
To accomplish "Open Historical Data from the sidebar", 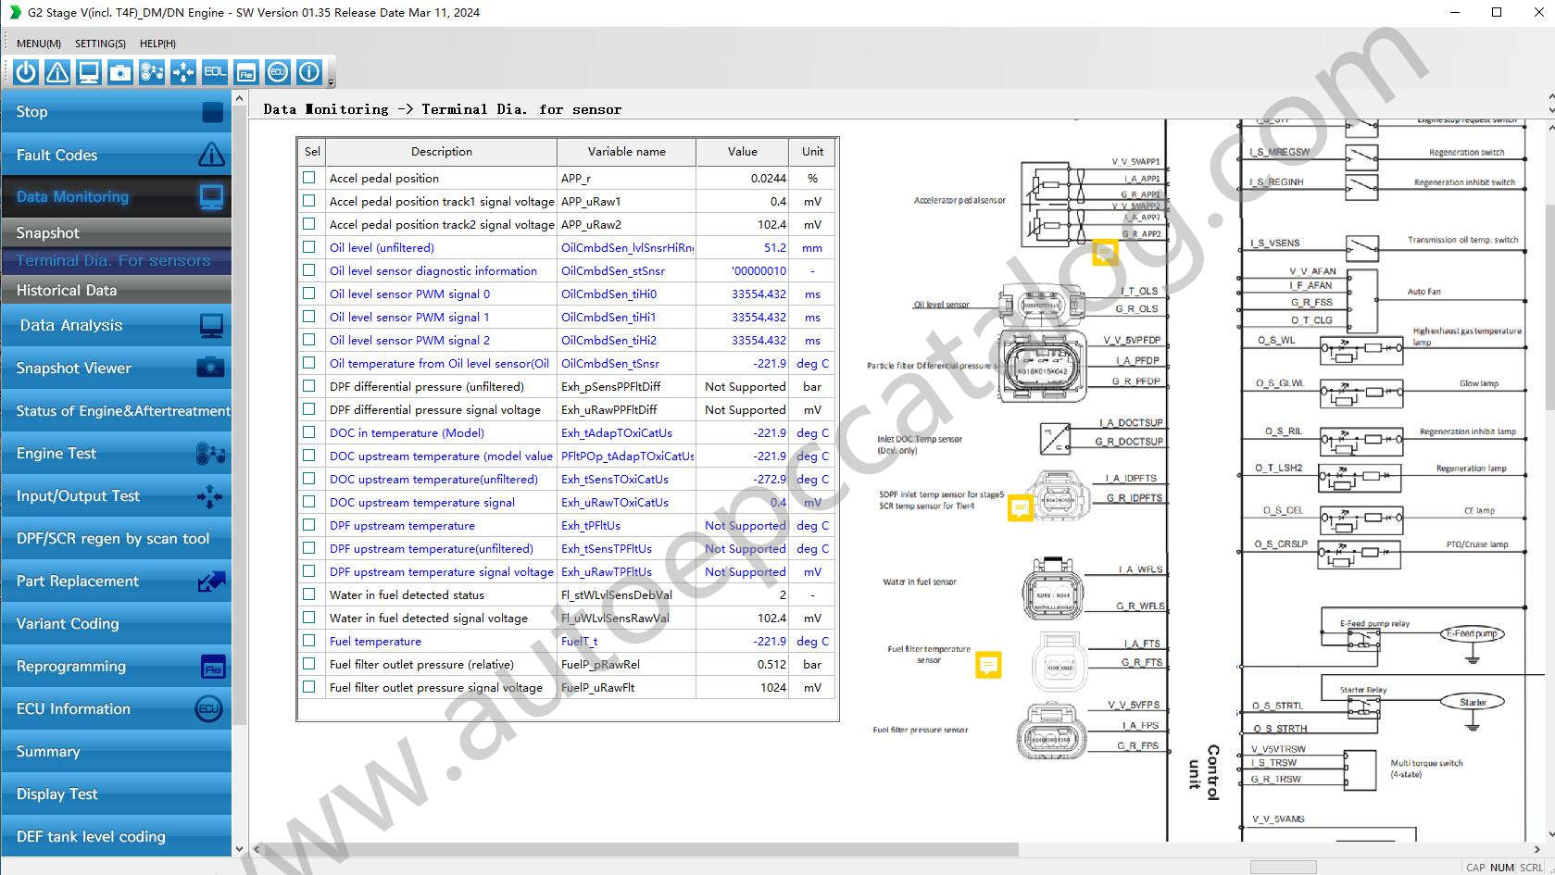I will 66,290.
